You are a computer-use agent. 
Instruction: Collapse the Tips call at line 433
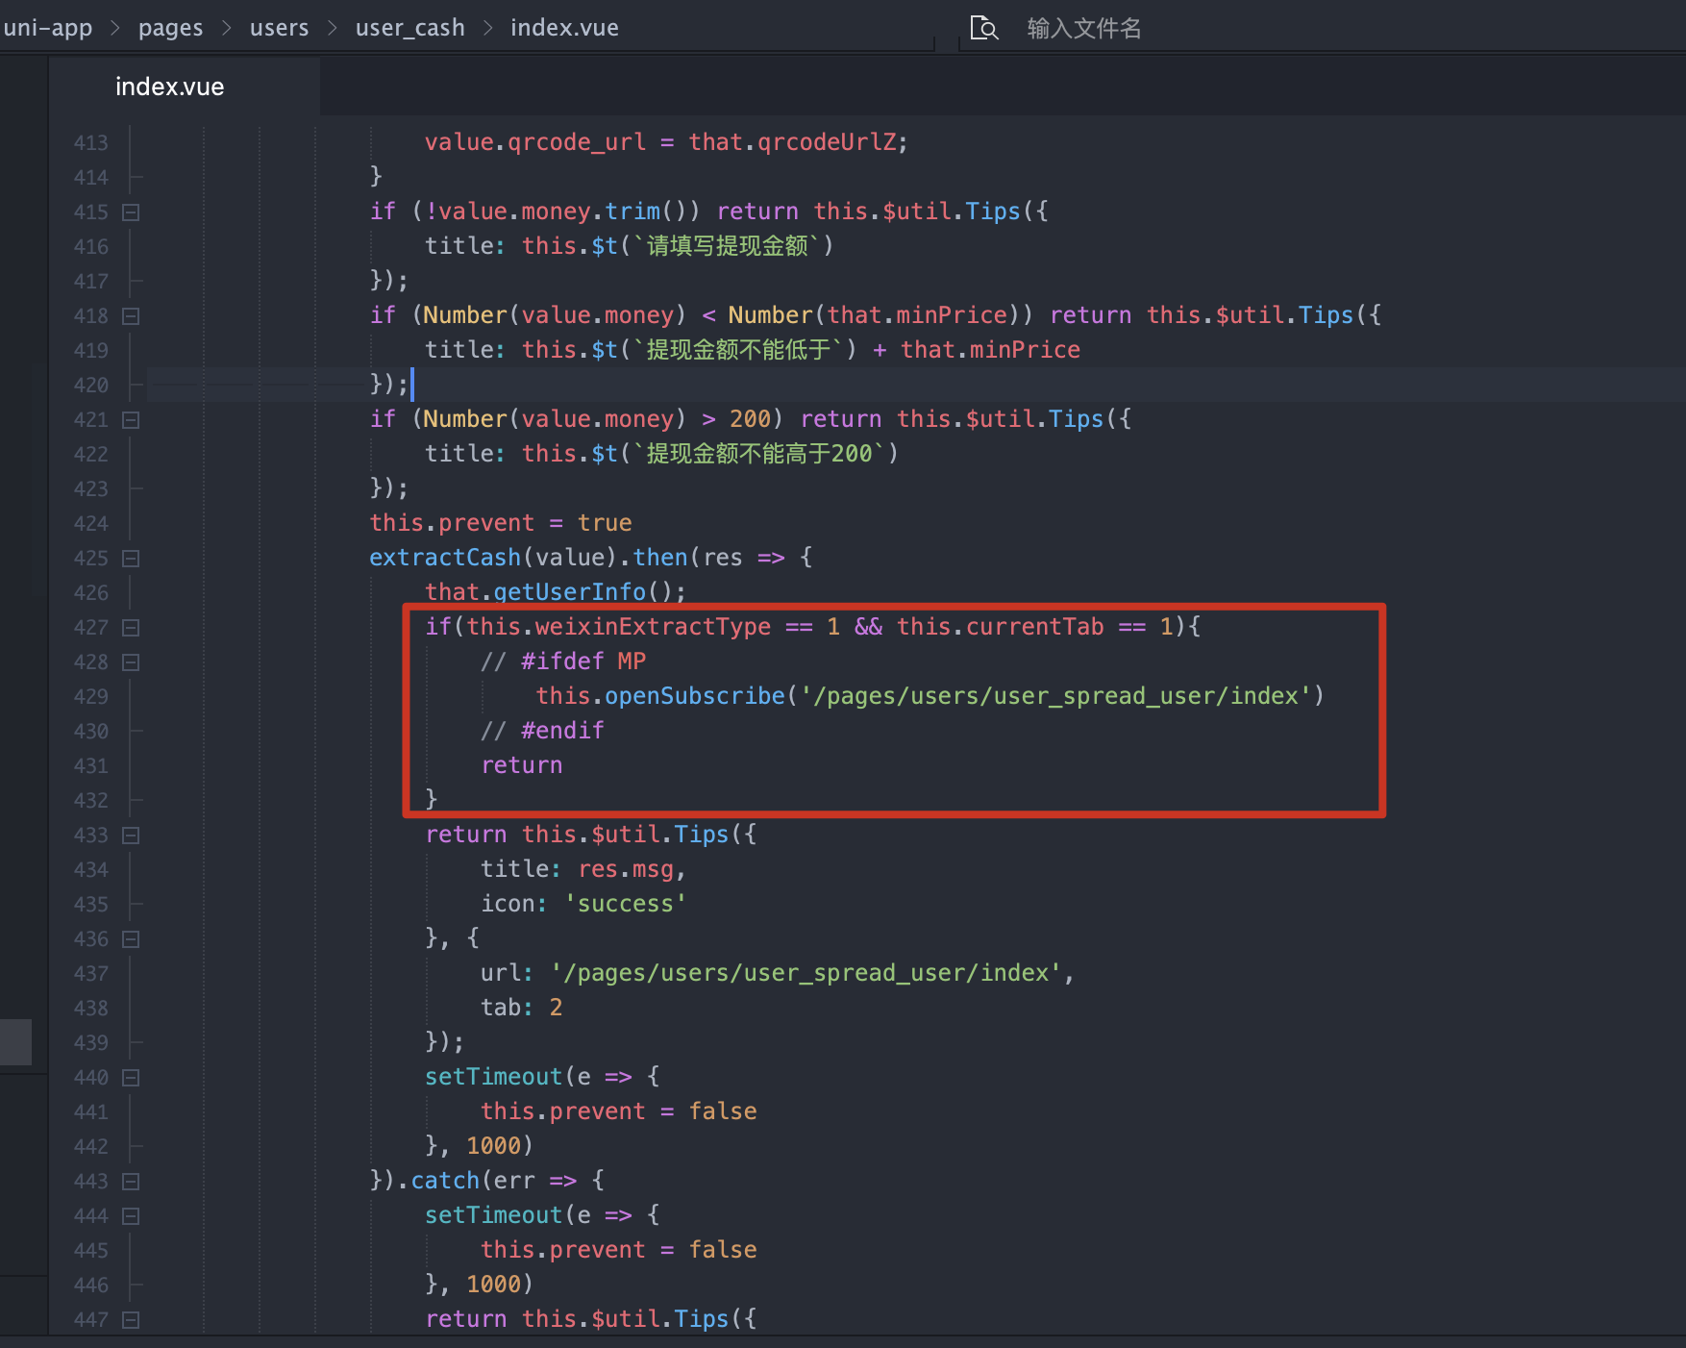pos(132,836)
